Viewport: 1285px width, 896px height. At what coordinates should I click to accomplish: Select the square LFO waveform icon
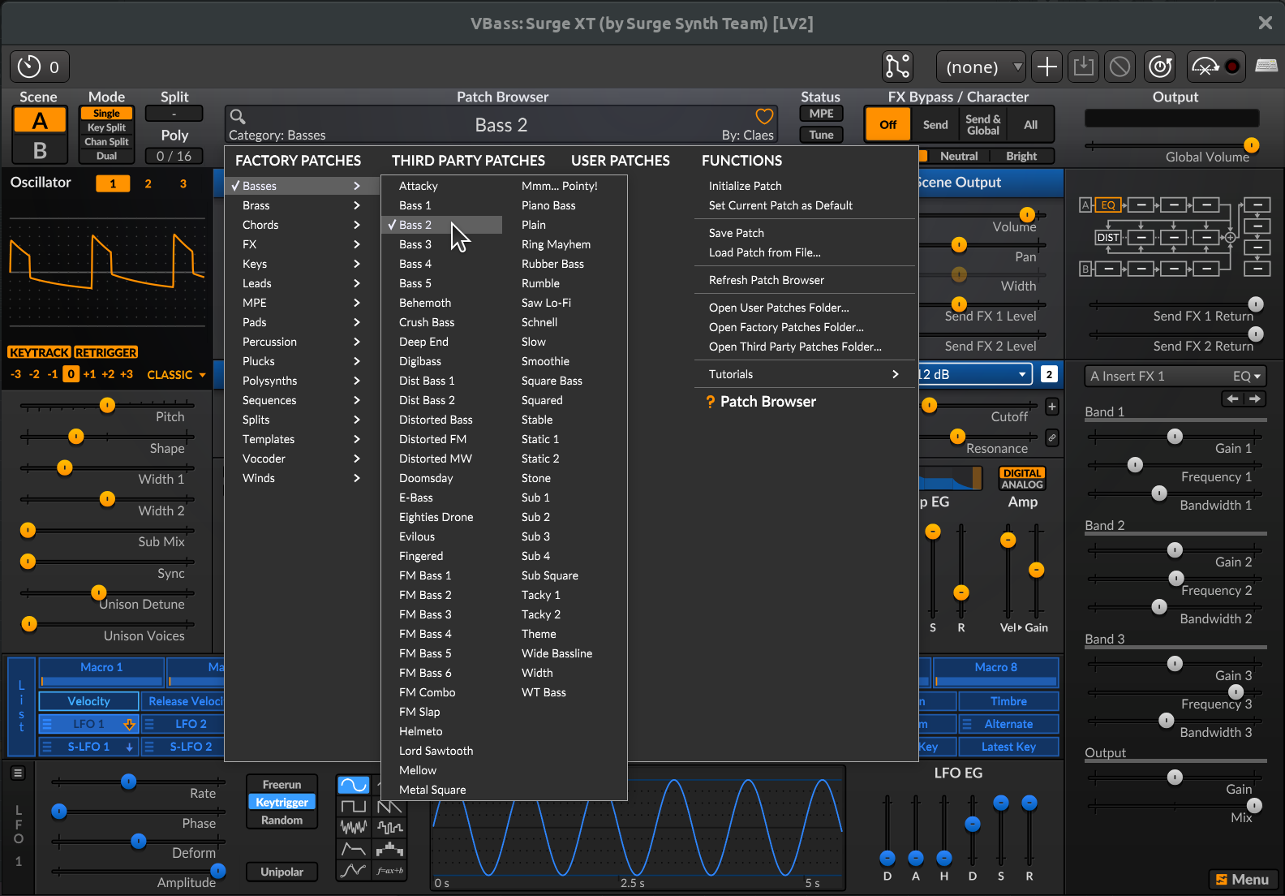(x=353, y=806)
